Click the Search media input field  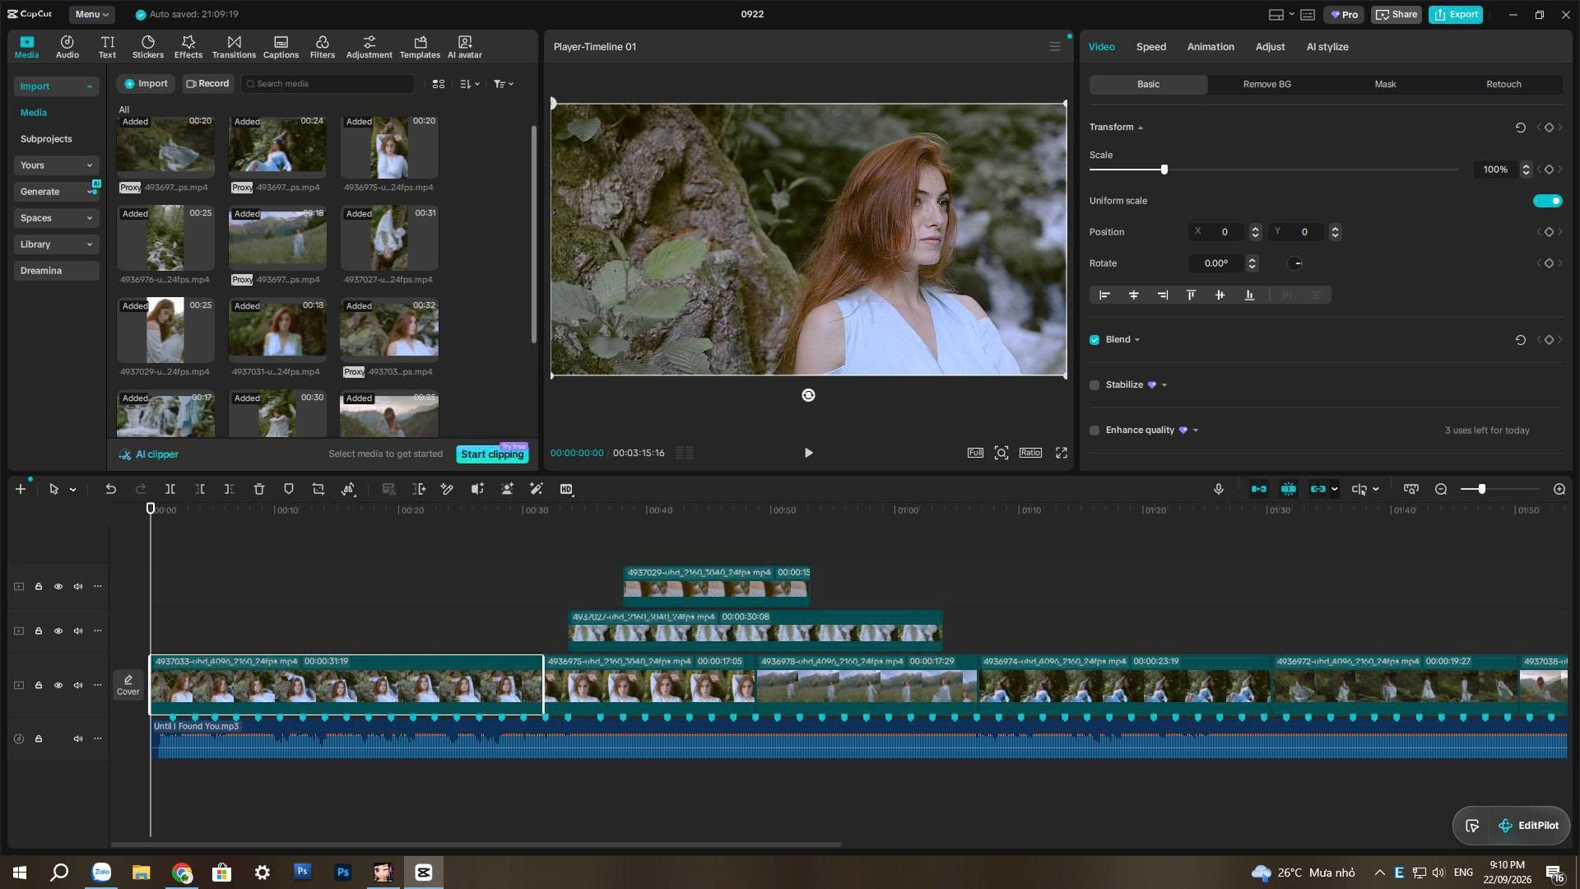pyautogui.click(x=328, y=84)
